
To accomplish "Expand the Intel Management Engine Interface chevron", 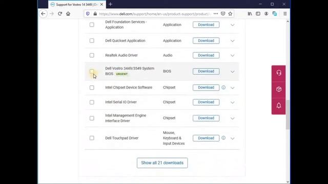I will click(232, 118).
